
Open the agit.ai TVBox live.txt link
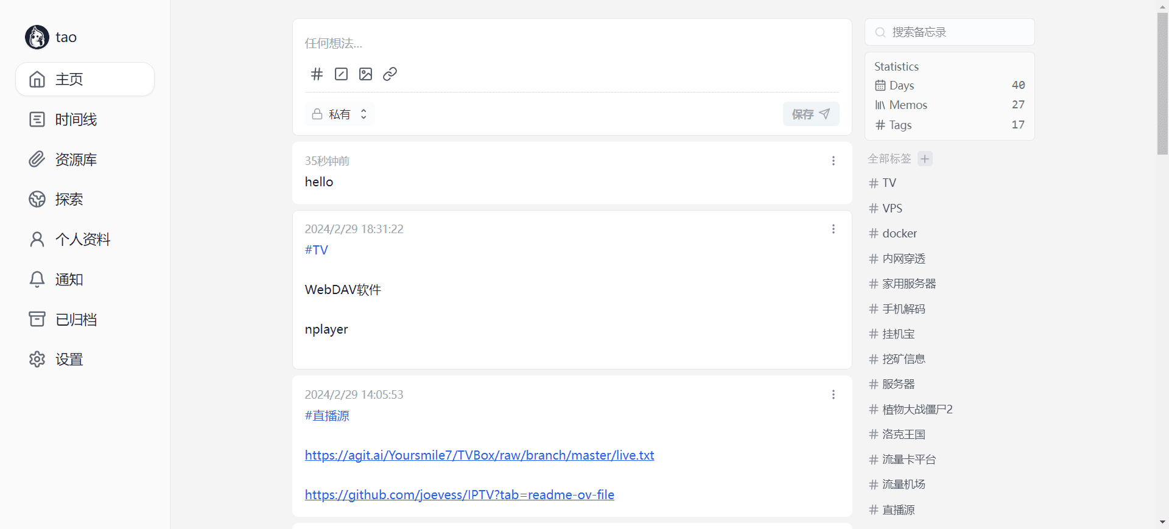[x=479, y=455]
